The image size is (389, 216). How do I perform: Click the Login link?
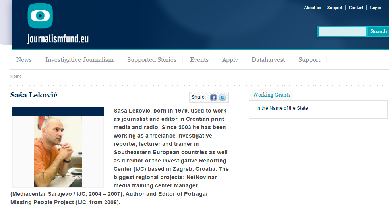coord(375,8)
